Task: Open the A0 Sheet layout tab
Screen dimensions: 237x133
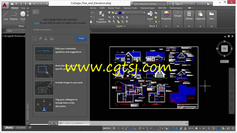Action: [21, 127]
